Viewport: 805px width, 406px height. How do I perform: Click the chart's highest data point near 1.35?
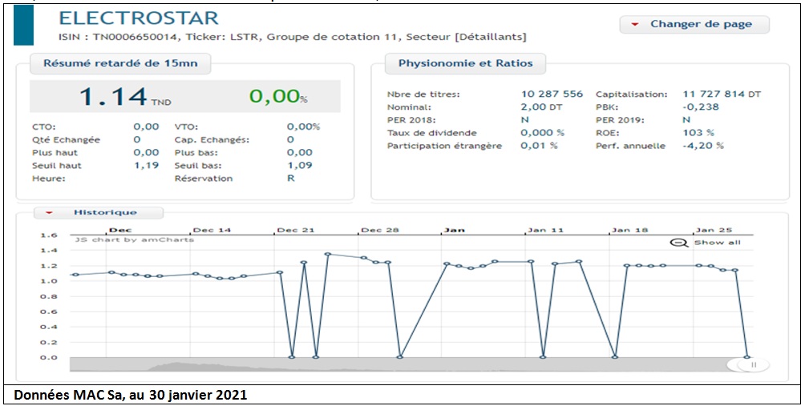pyautogui.click(x=328, y=254)
